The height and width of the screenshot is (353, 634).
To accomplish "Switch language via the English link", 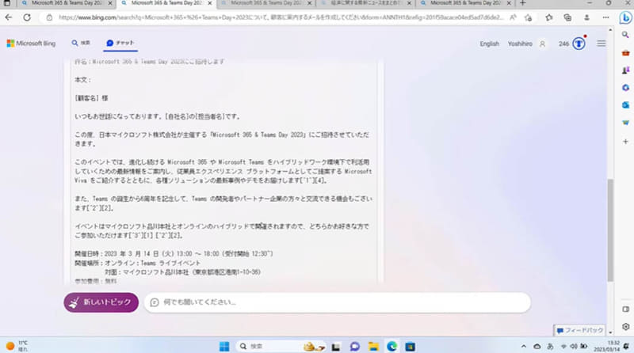I will [489, 44].
